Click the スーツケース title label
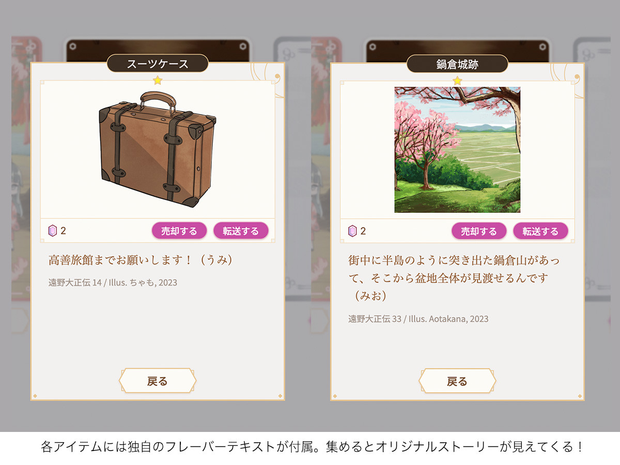620x465 pixels. 158,64
